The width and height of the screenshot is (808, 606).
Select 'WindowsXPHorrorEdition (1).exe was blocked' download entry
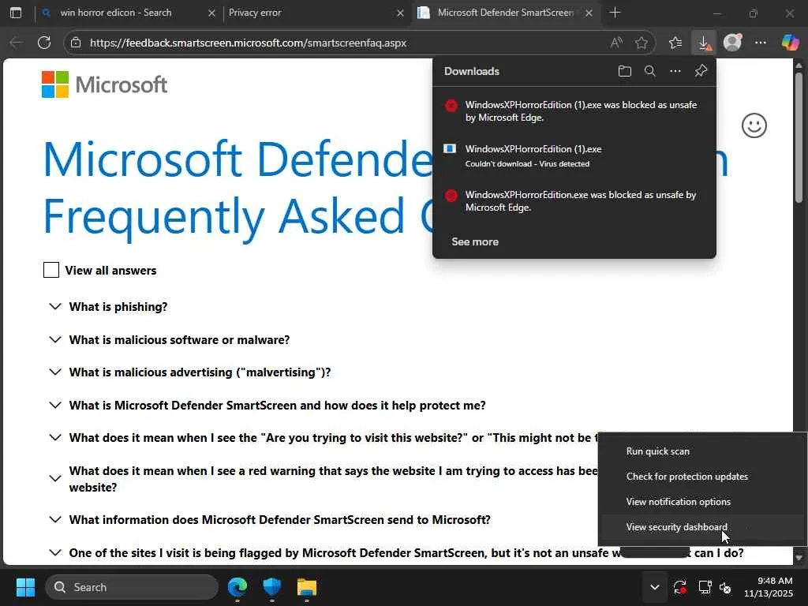coord(574,110)
